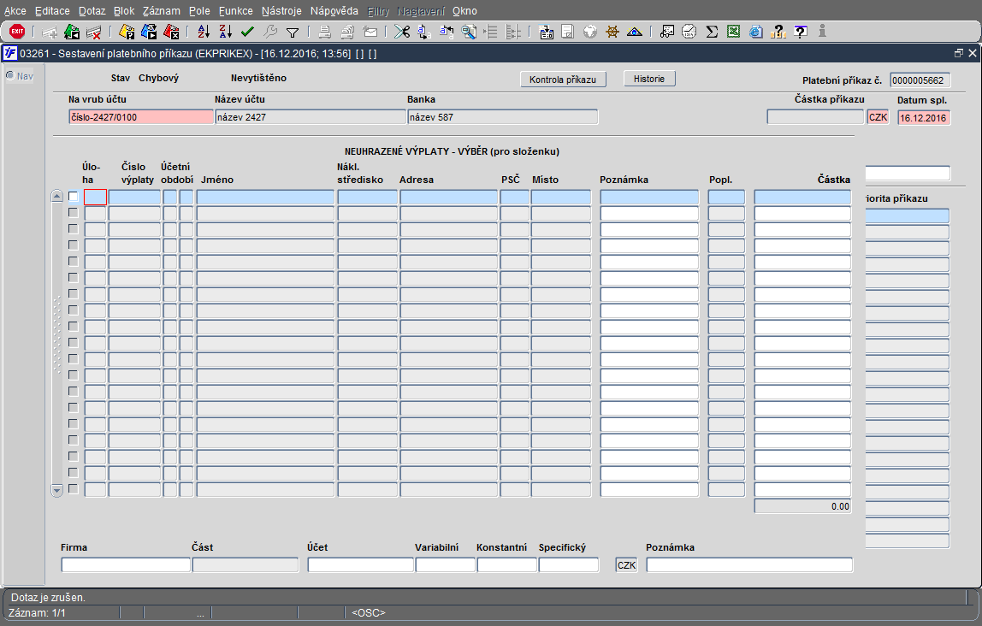982x626 pixels.
Task: Open the Nástroje menu
Action: [x=281, y=10]
